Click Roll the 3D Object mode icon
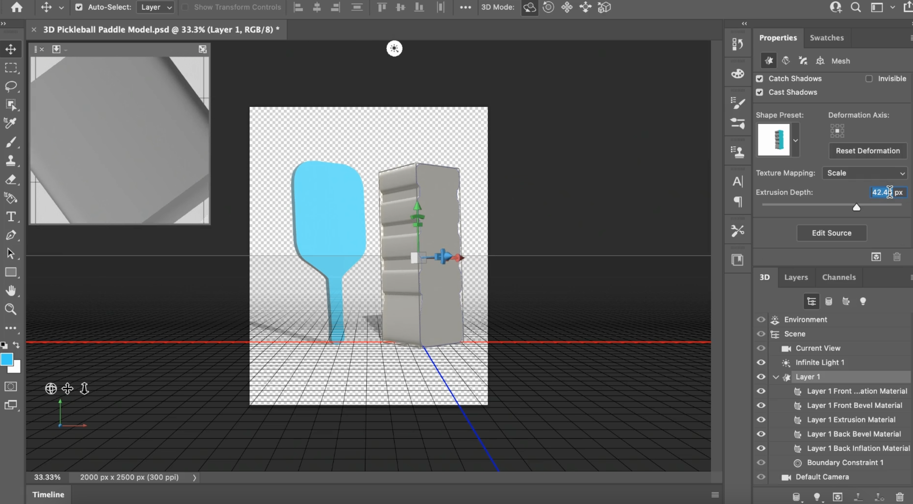The image size is (913, 504). tap(548, 7)
